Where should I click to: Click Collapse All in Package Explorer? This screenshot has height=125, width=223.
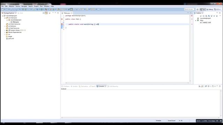coord(43,13)
